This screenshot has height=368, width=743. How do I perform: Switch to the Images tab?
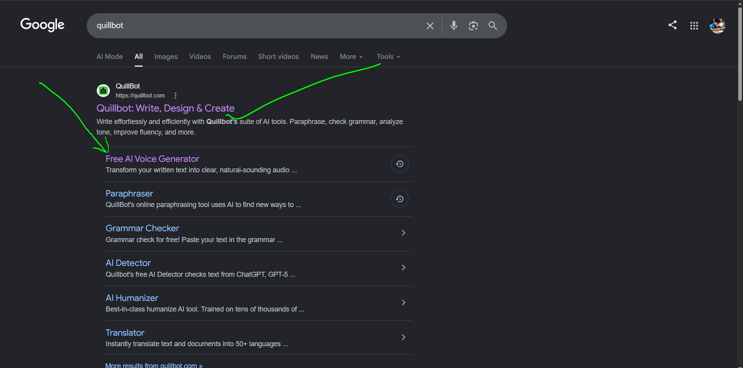pyautogui.click(x=166, y=57)
